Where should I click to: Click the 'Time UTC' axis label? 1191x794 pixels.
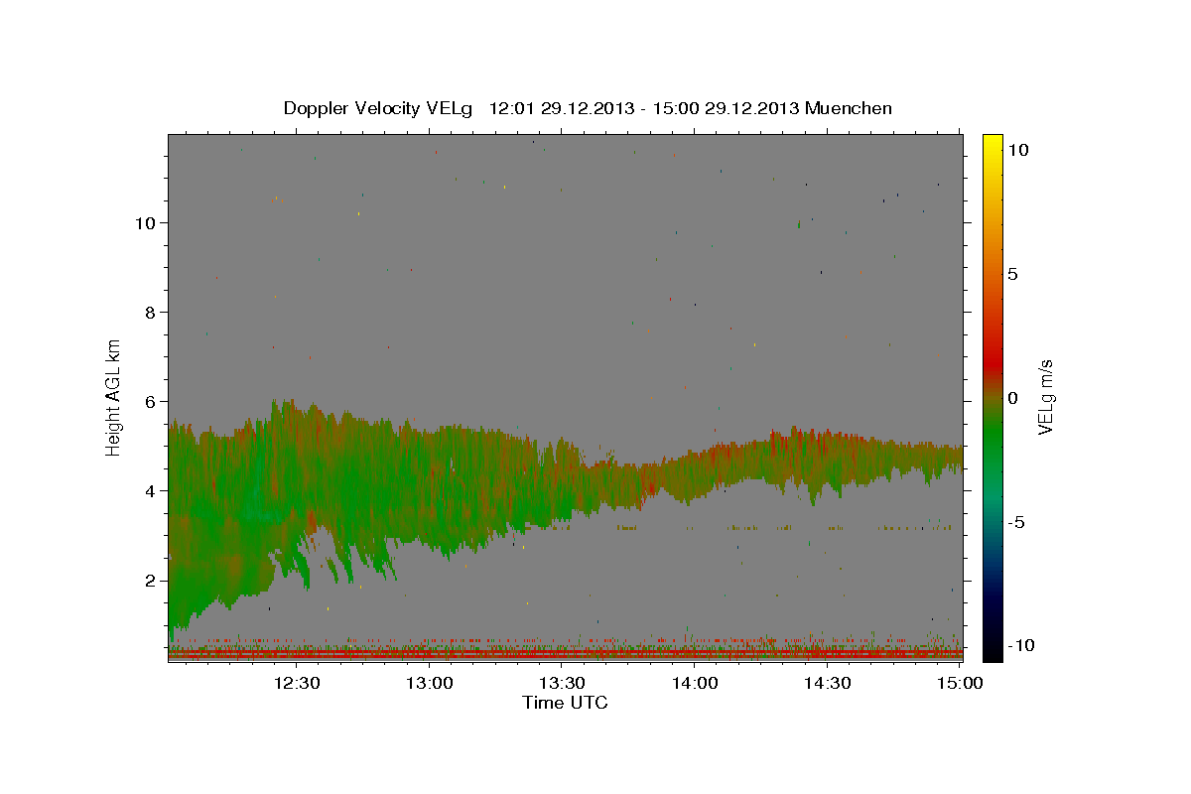tap(565, 703)
